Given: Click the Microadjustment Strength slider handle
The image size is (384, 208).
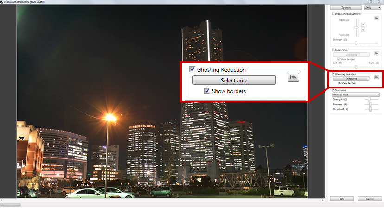Looking at the screenshot, I should [x=356, y=43].
